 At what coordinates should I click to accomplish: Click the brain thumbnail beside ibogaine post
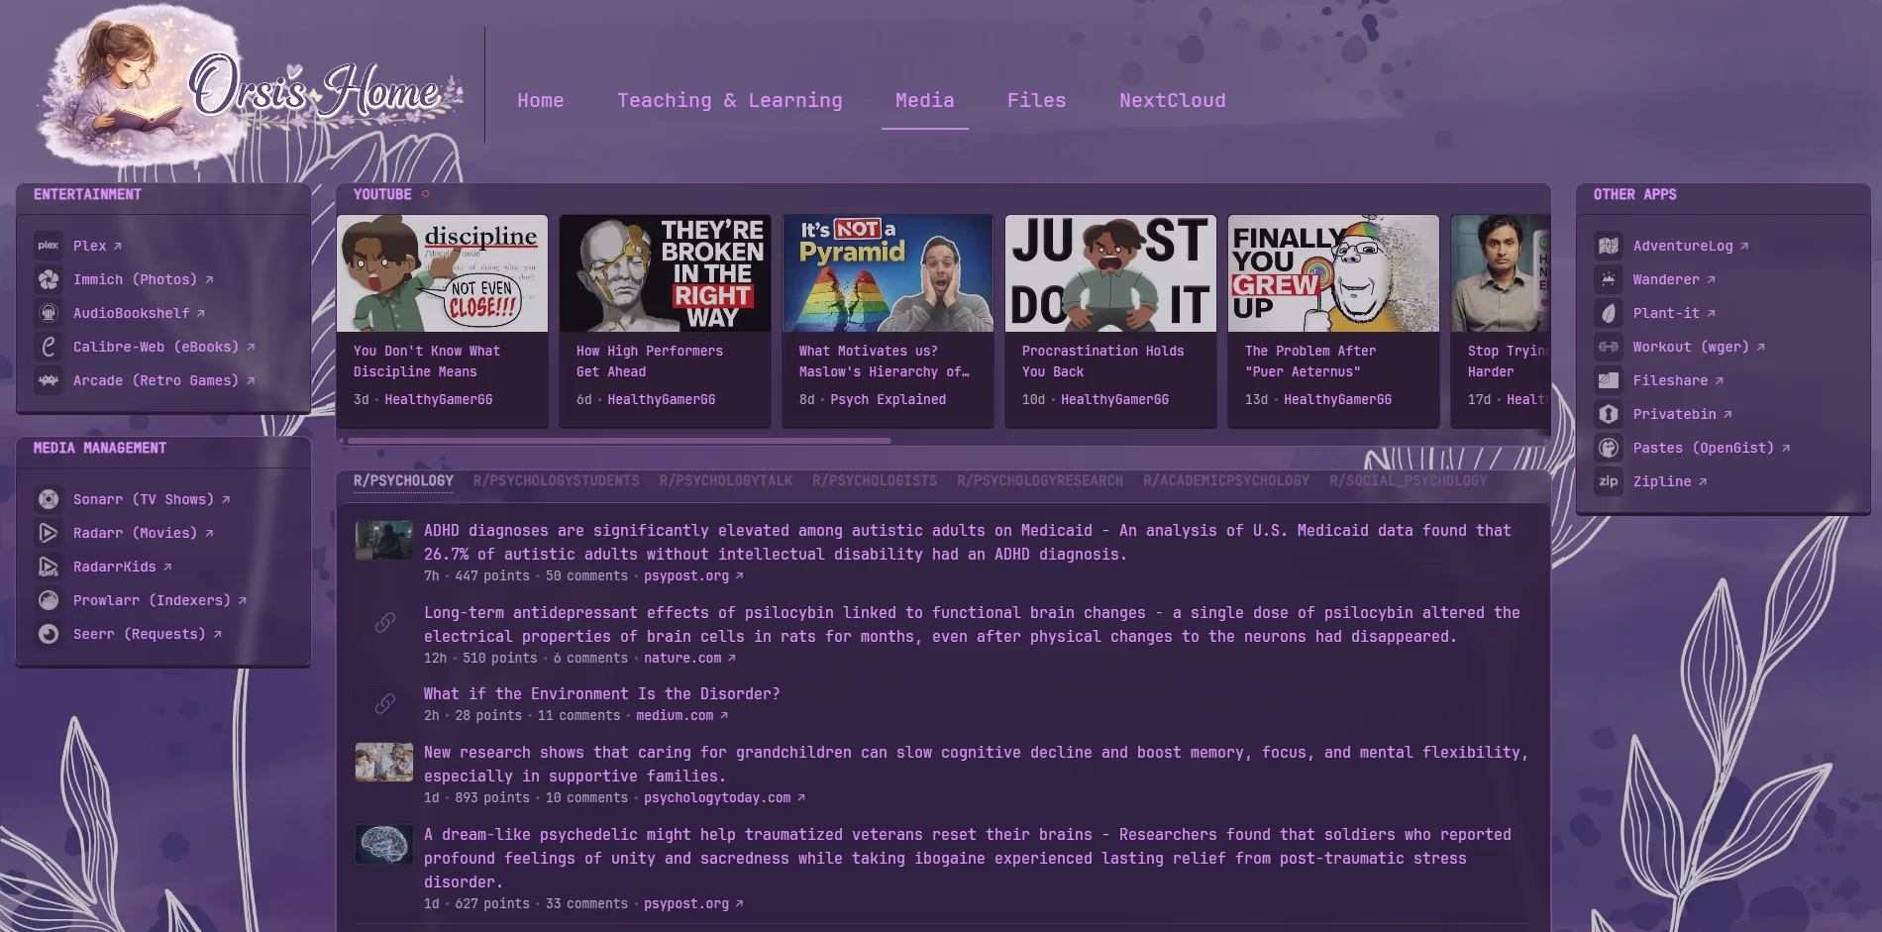point(384,845)
